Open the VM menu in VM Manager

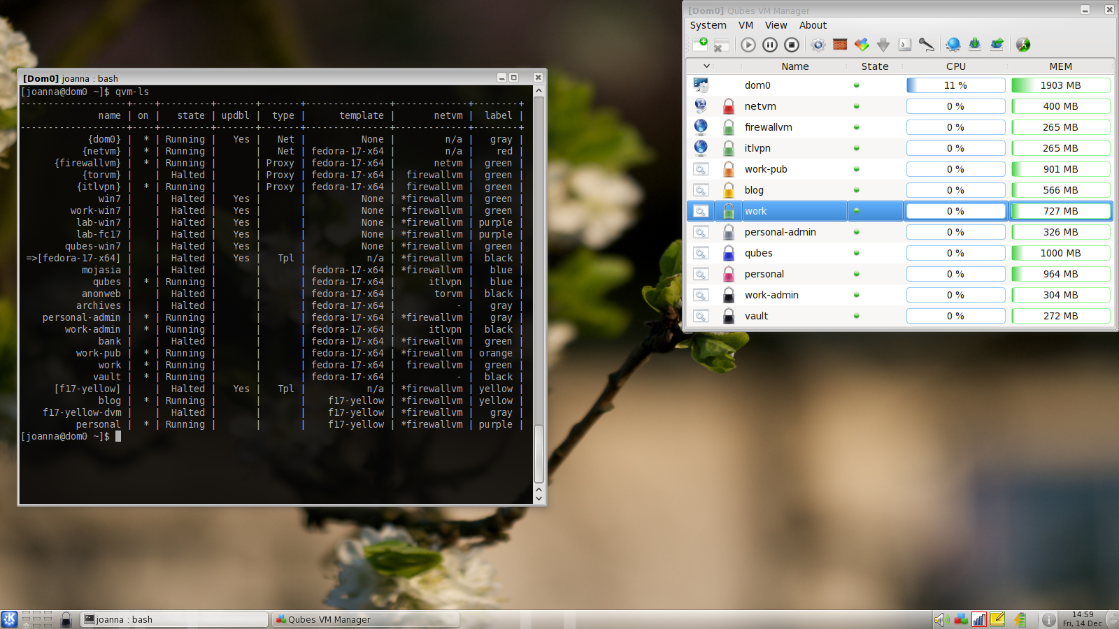click(x=746, y=25)
